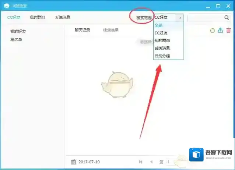Open the 搜索范围 combo box arrow
The width and height of the screenshot is (235, 170).
coord(180,18)
